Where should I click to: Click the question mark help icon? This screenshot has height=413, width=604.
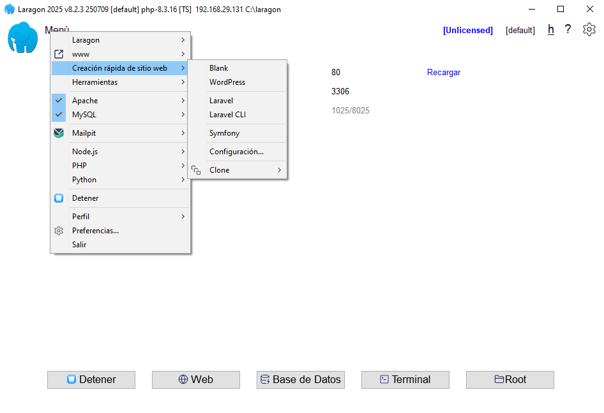click(x=568, y=29)
